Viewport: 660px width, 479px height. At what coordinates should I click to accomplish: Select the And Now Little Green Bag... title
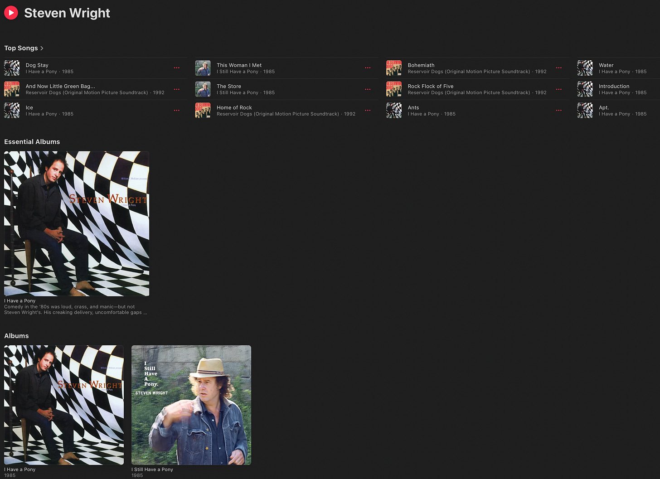point(60,86)
